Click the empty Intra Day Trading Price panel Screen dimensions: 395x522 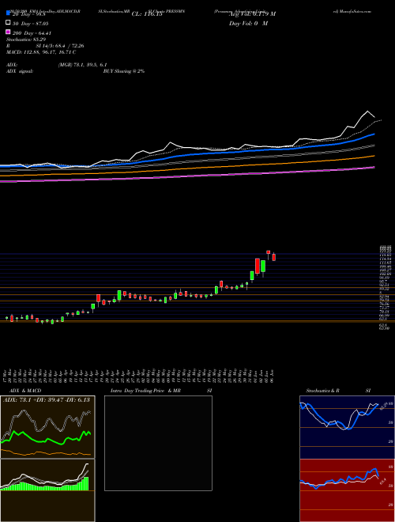tap(158, 443)
